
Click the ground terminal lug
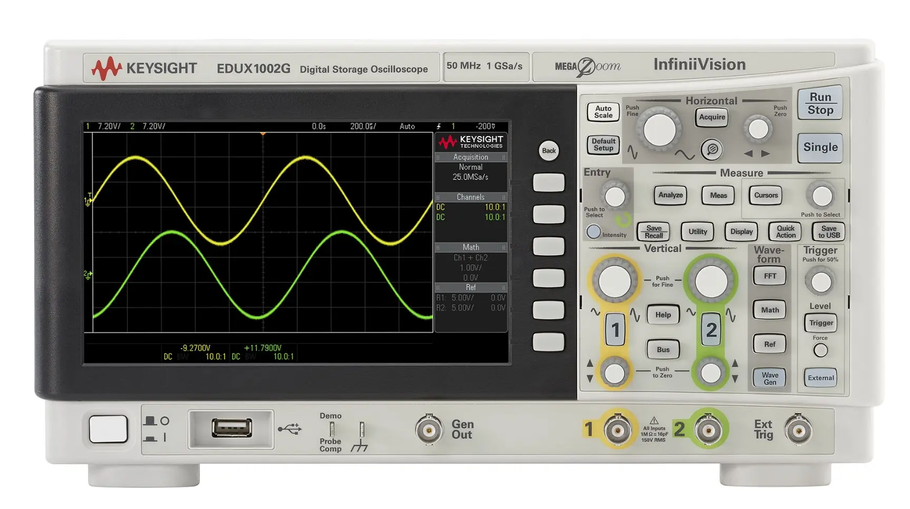(362, 431)
